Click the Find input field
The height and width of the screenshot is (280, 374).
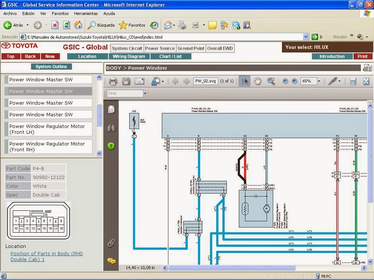click(x=125, y=94)
